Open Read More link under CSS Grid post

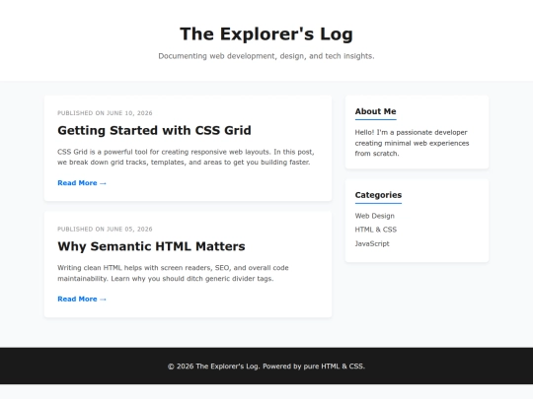[82, 183]
